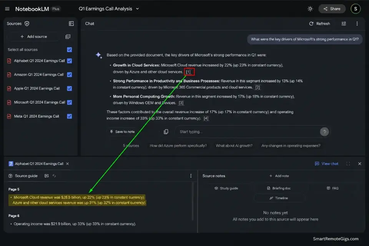Screen dimensions: 369x246
Task: Generate a Study guide
Action: 226,188
